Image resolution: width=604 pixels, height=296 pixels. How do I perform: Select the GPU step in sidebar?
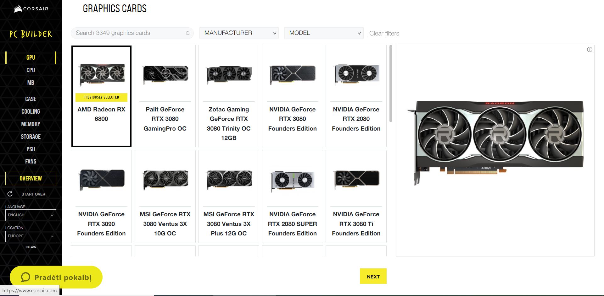31,57
